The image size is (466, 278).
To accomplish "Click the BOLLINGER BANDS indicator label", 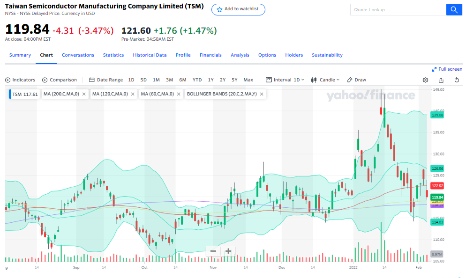I will [222, 94].
